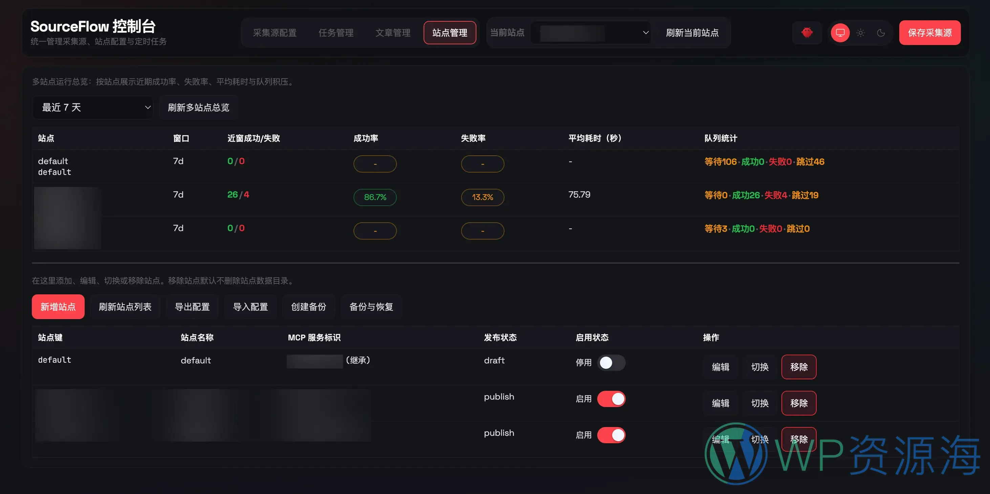The width and height of the screenshot is (990, 494).
Task: Open the 文章管理 section
Action: coord(393,33)
